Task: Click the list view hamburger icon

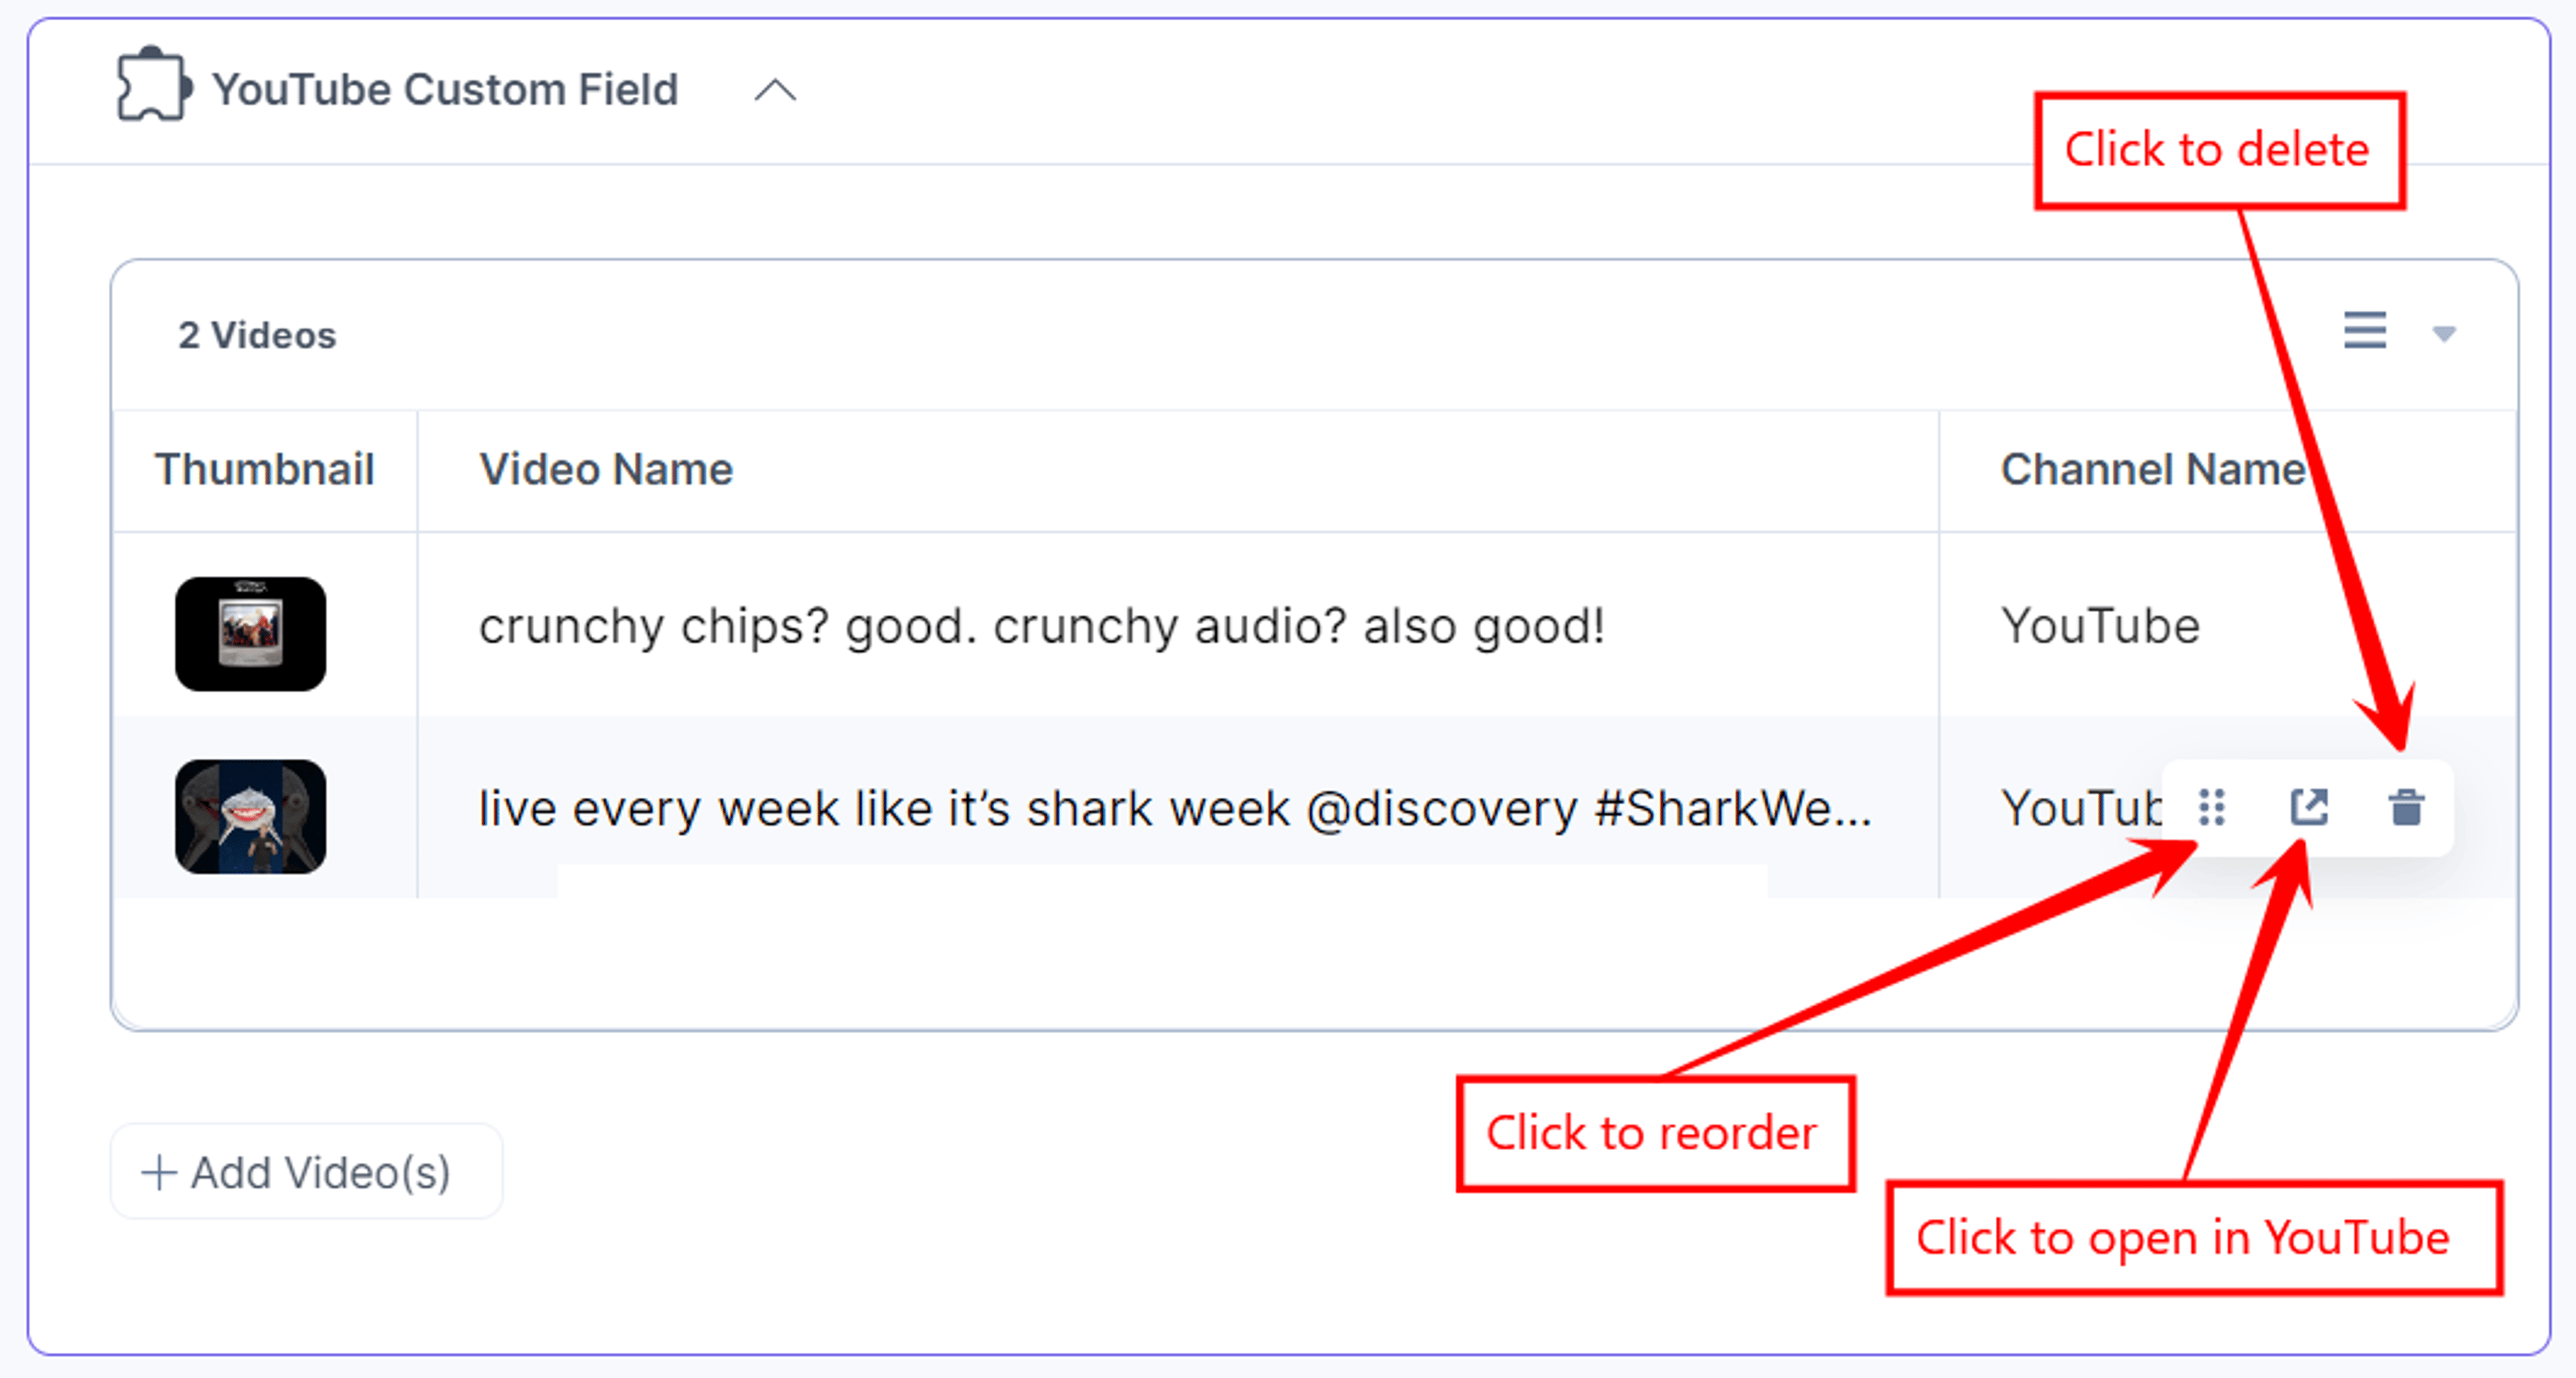Action: click(2365, 331)
